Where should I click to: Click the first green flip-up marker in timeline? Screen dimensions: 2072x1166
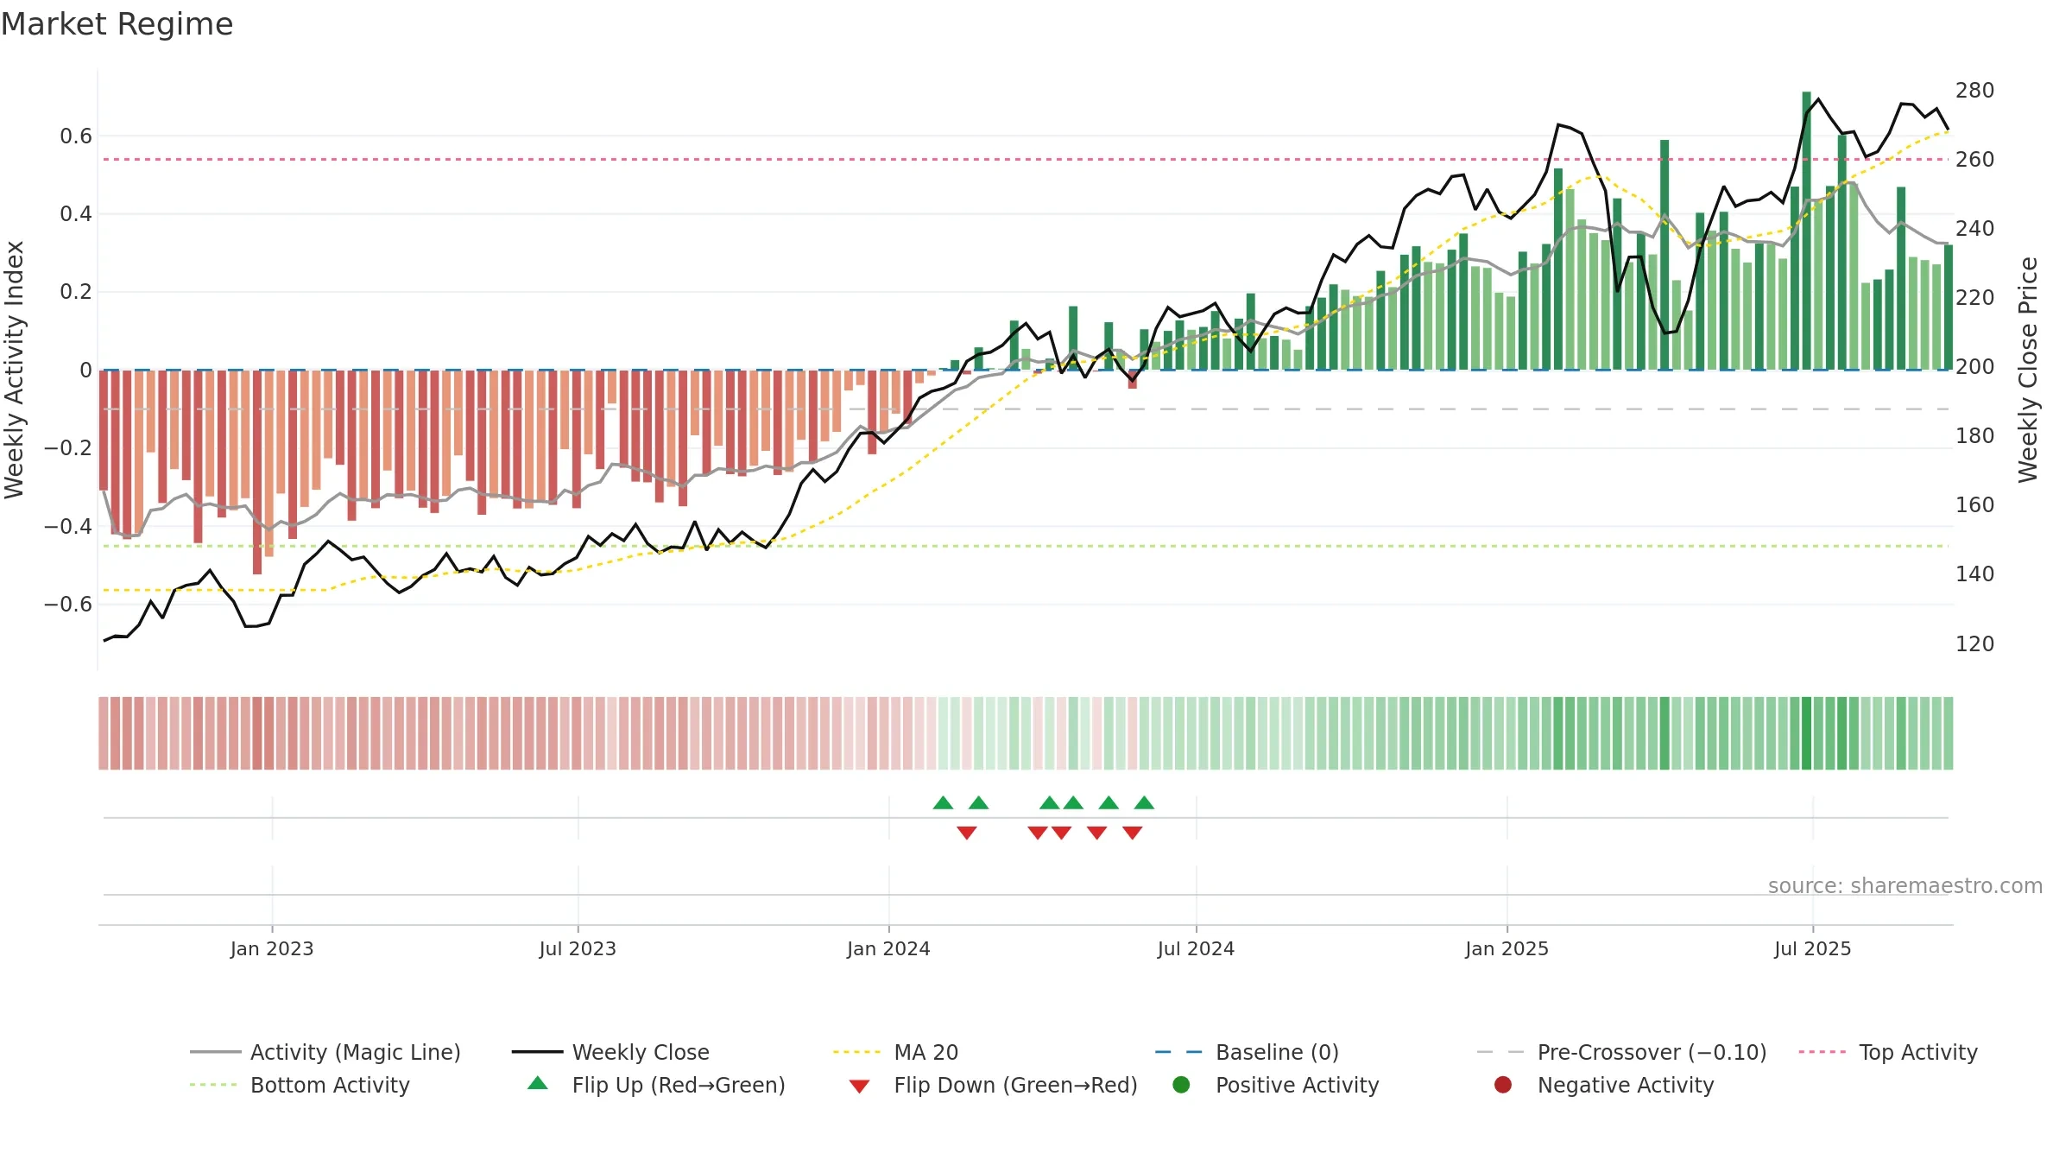pos(943,803)
